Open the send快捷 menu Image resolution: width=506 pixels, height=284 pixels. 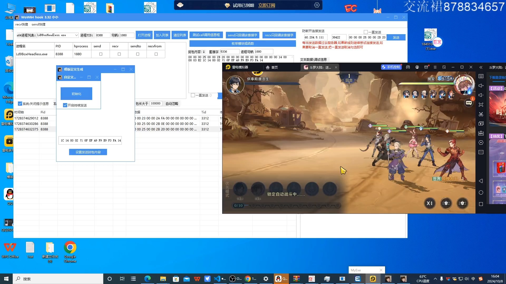[38, 24]
